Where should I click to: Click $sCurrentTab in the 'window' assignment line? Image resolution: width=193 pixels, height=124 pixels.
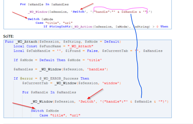35,83
